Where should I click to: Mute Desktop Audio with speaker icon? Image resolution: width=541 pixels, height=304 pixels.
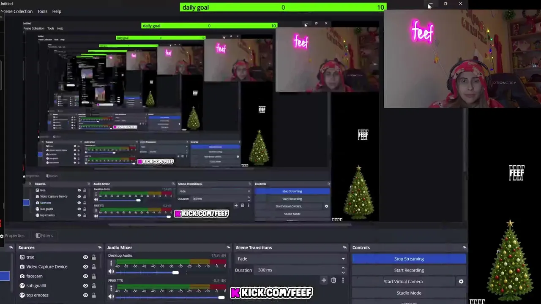click(111, 272)
